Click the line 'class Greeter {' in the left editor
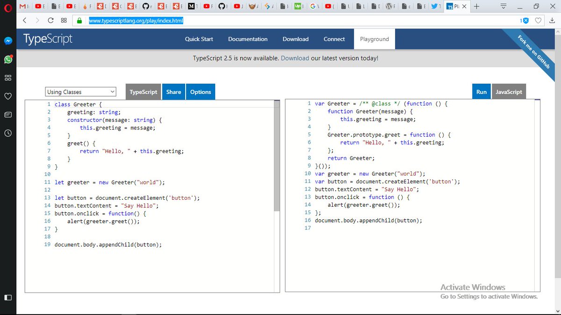 pos(78,105)
